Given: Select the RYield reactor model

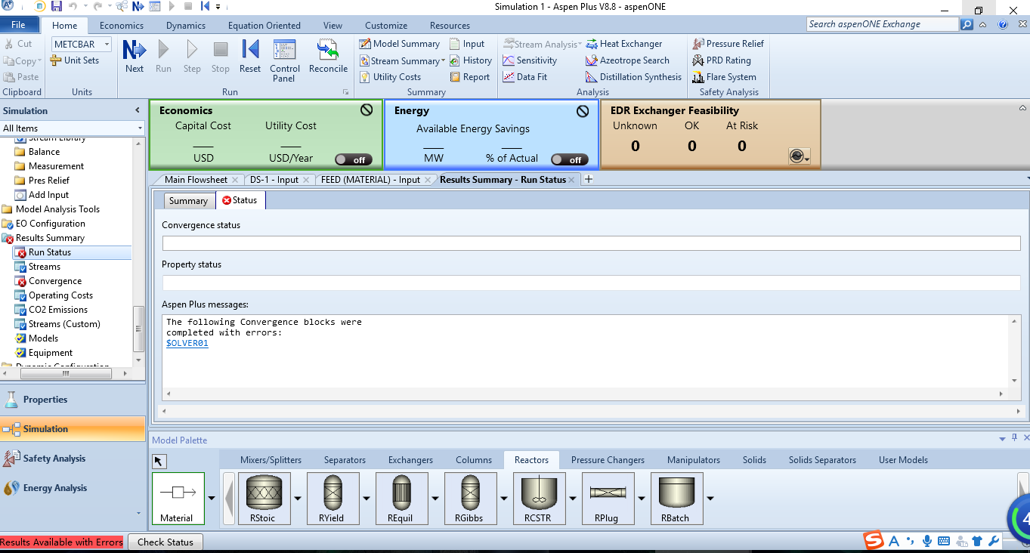Looking at the screenshot, I should [x=333, y=499].
